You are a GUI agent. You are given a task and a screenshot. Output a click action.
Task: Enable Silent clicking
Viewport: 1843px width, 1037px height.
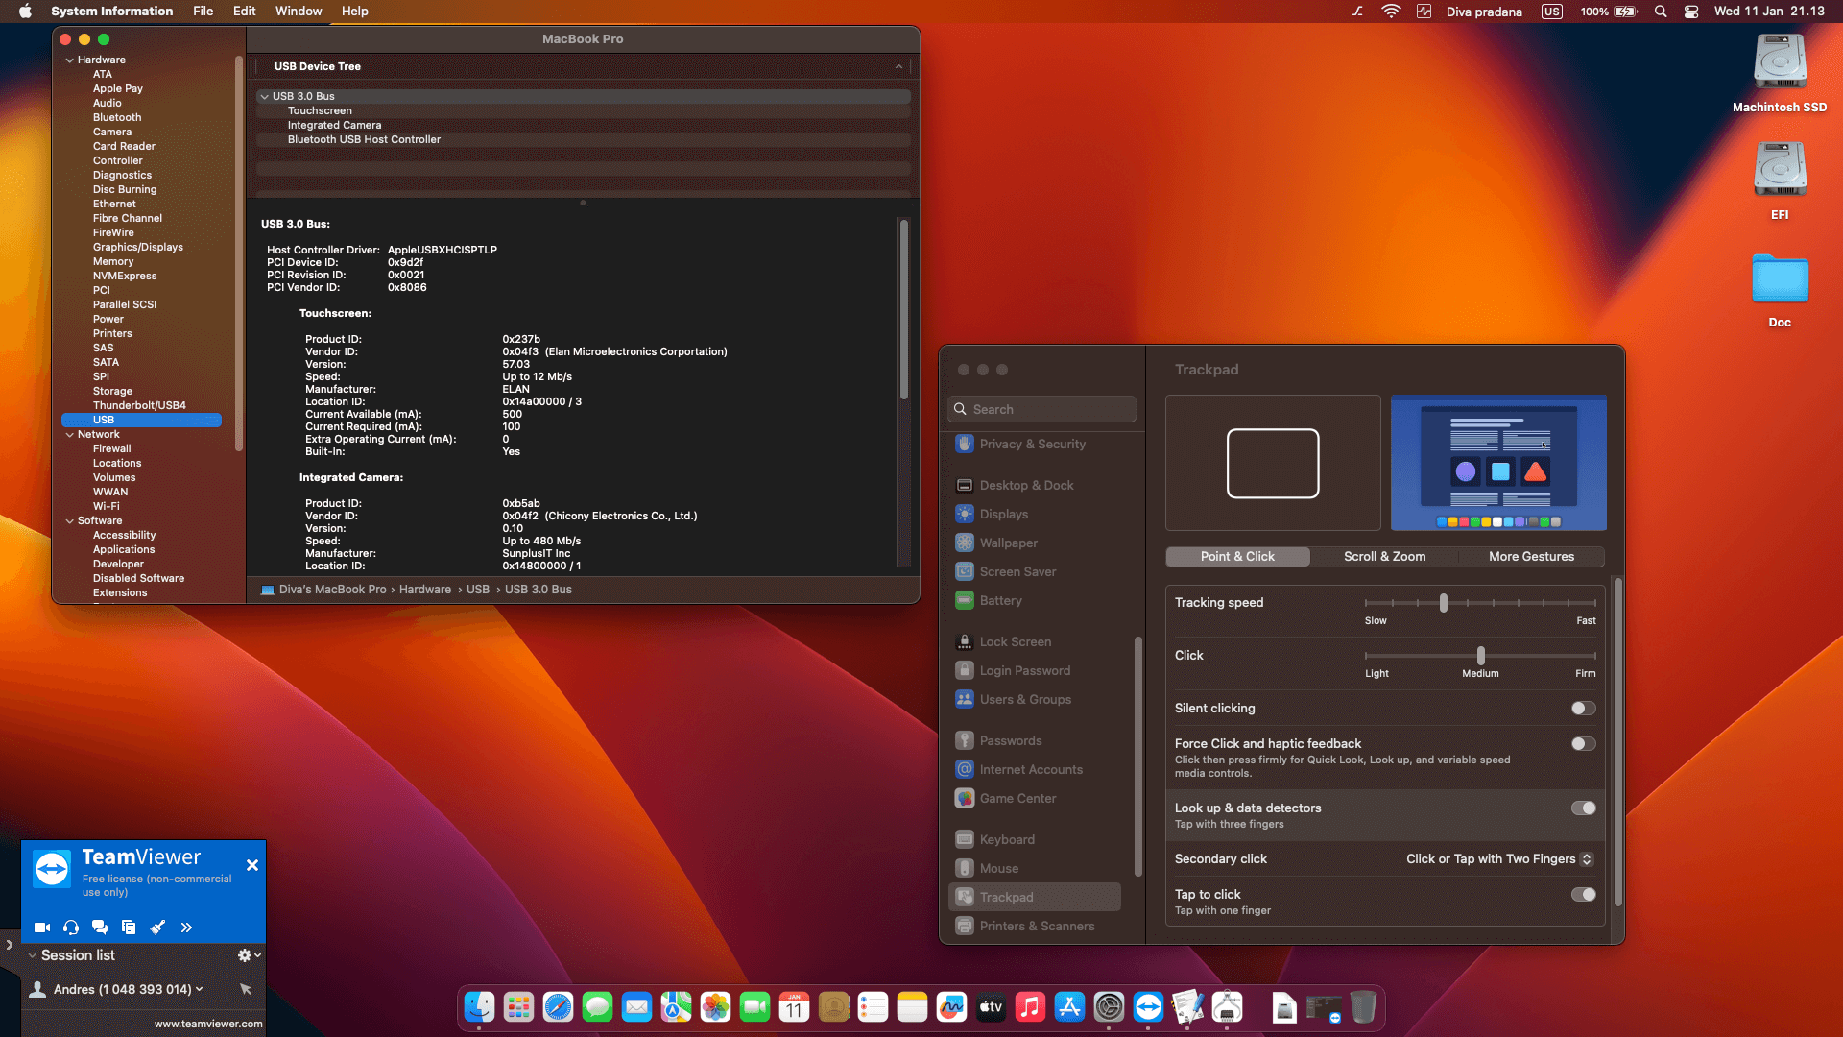pos(1582,708)
